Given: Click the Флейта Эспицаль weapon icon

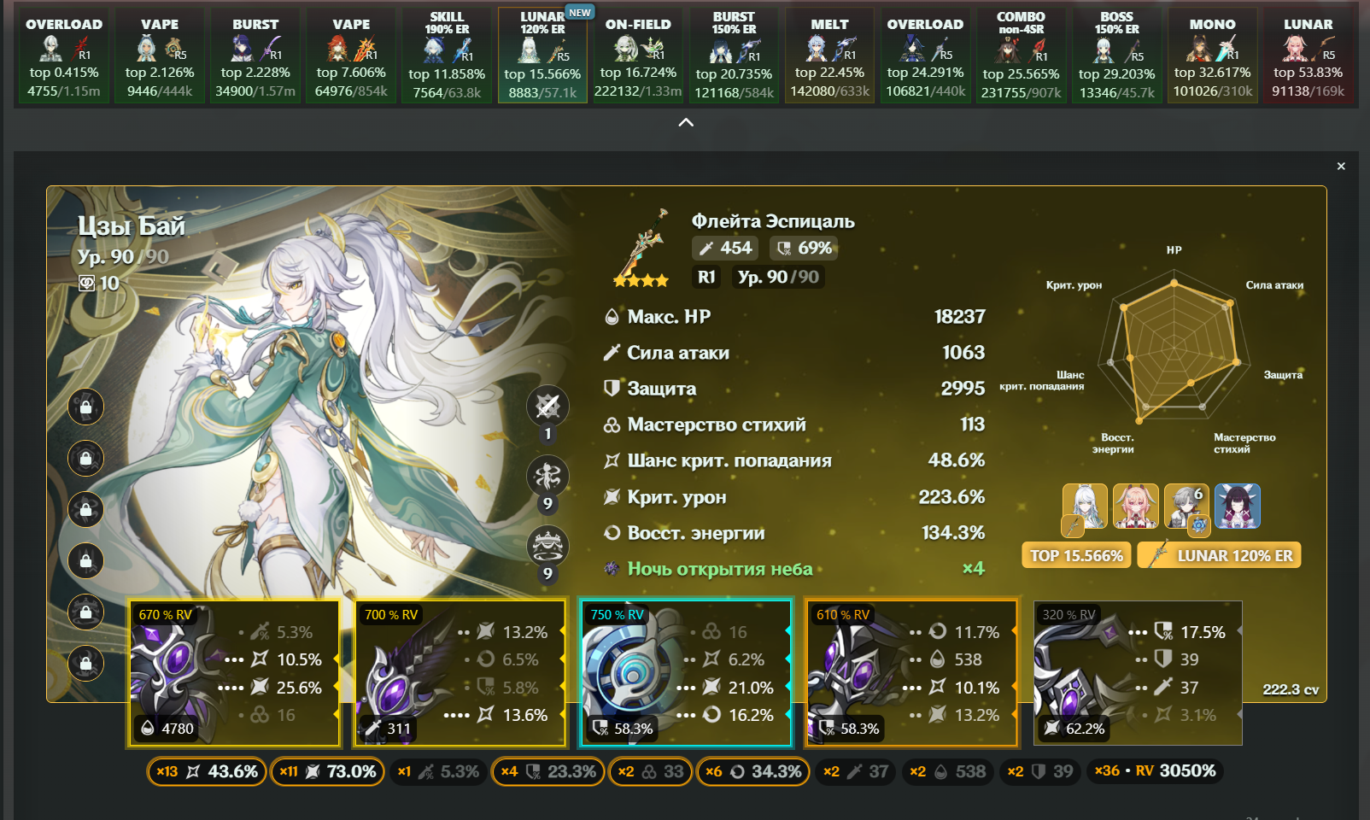Looking at the screenshot, I should [642, 248].
